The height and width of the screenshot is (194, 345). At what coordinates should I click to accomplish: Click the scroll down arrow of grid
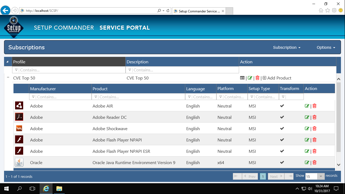coord(339,165)
